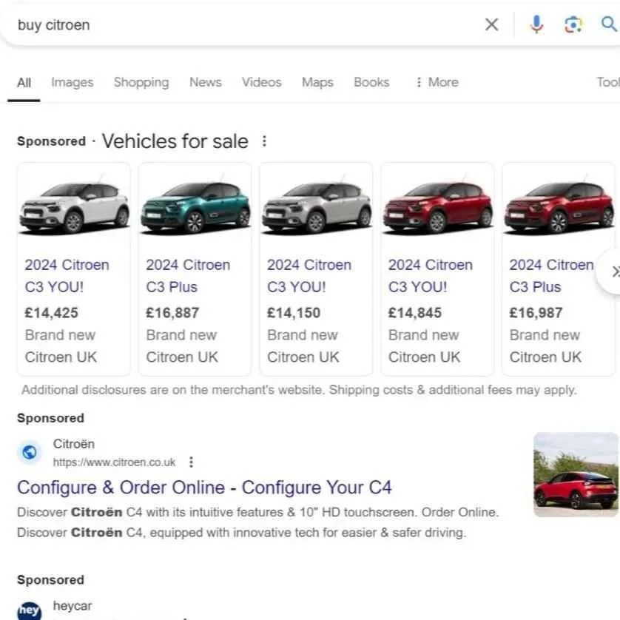This screenshot has height=620, width=620.
Task: Select the All results tab
Action: click(x=24, y=82)
